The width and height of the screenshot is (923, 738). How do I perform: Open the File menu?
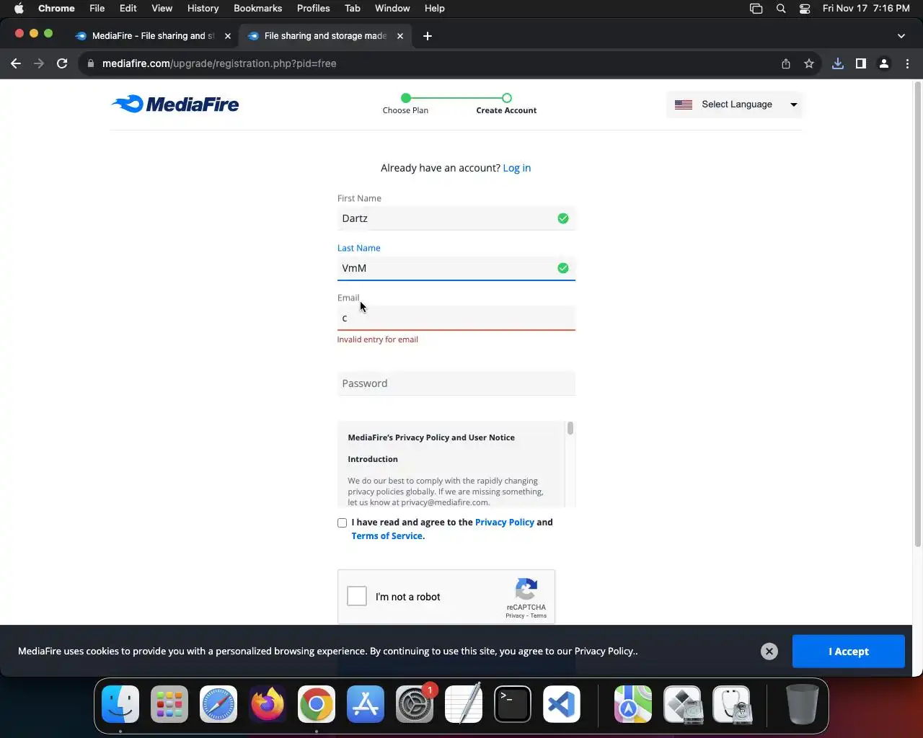tap(97, 9)
